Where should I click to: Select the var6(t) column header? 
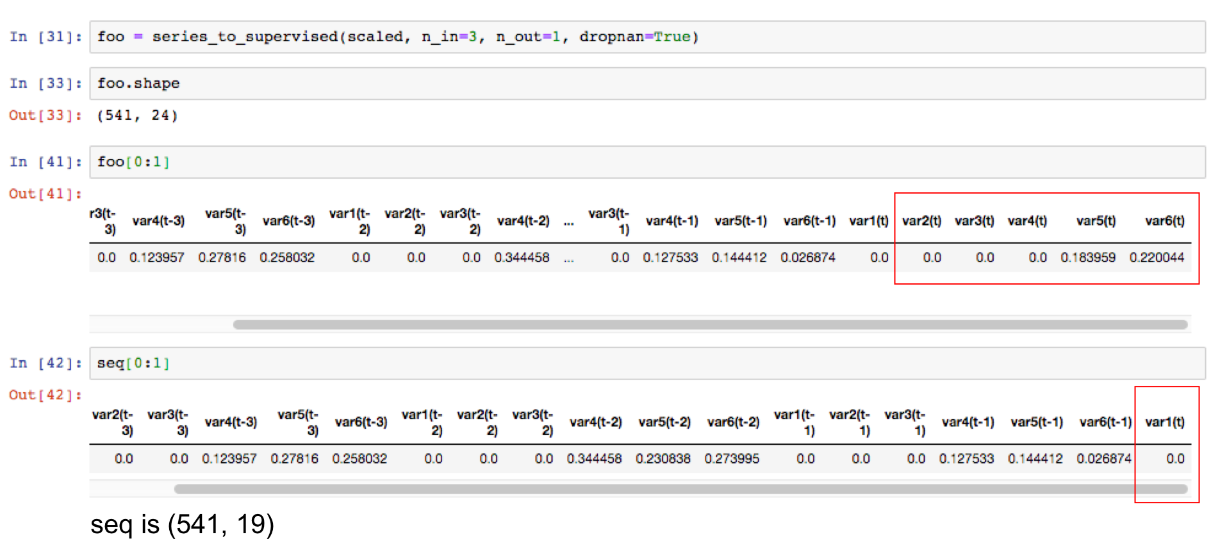pyautogui.click(x=1164, y=221)
